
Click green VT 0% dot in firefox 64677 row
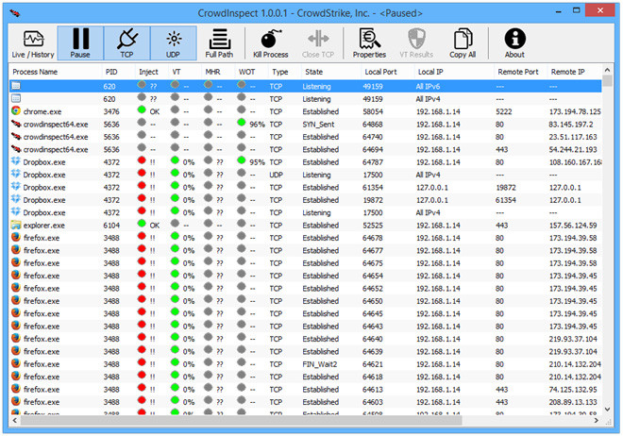[x=175, y=248]
